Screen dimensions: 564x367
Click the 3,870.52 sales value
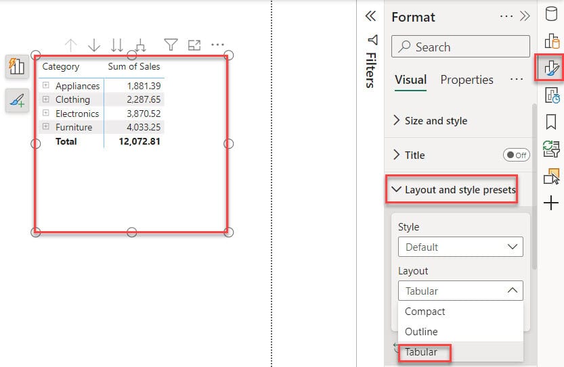(x=144, y=114)
